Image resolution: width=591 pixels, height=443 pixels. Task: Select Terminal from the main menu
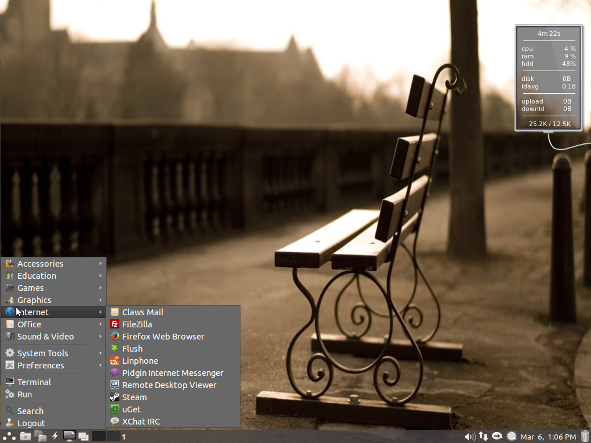click(x=34, y=382)
